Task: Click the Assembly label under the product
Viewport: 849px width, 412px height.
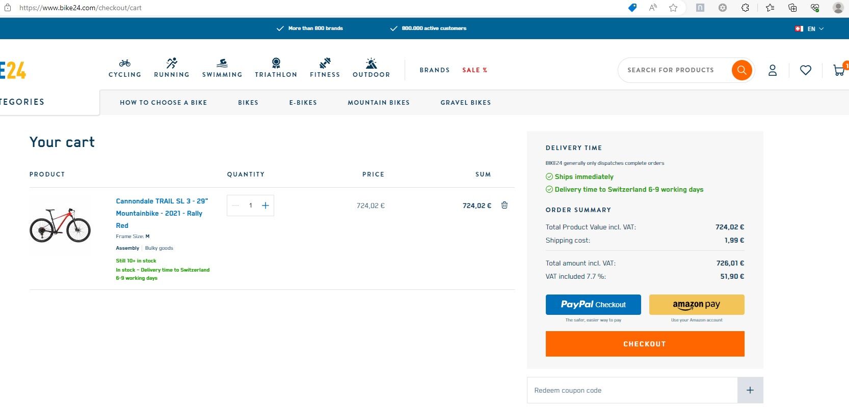Action: coord(127,248)
